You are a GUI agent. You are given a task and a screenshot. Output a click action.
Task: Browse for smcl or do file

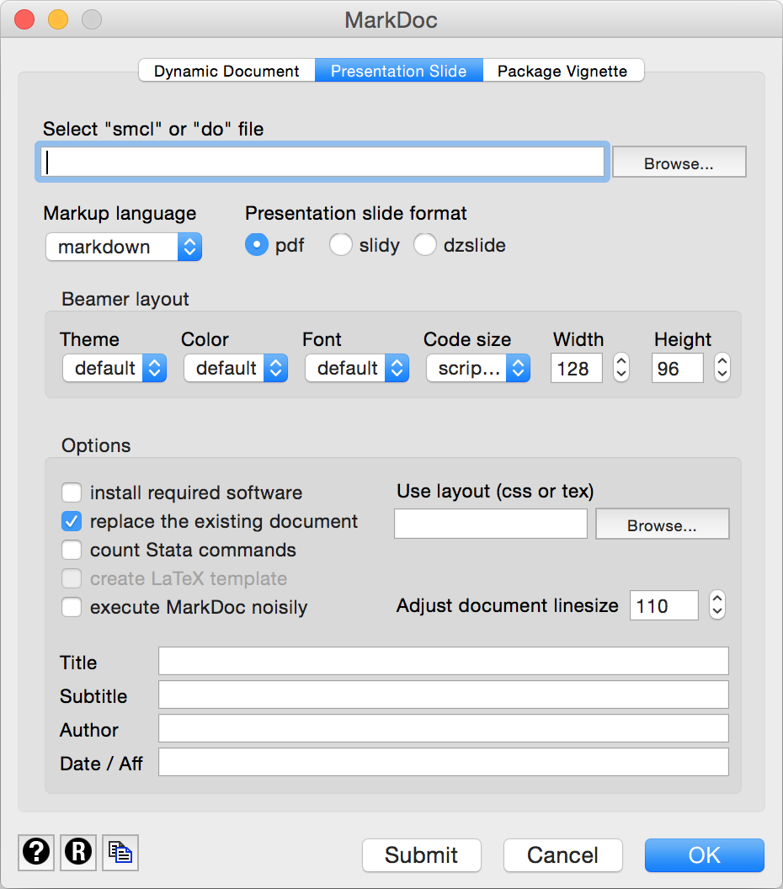coord(679,162)
